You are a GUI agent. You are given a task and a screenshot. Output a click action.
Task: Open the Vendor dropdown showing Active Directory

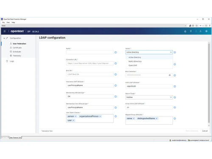(149, 52)
